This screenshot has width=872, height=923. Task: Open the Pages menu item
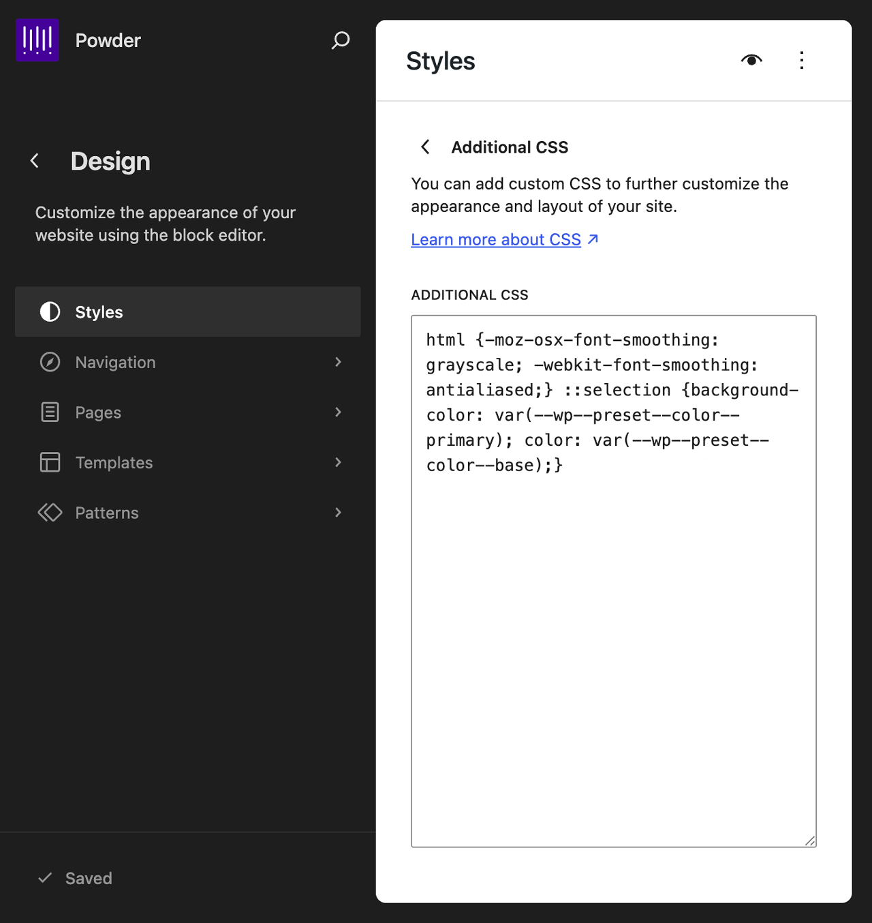point(188,412)
